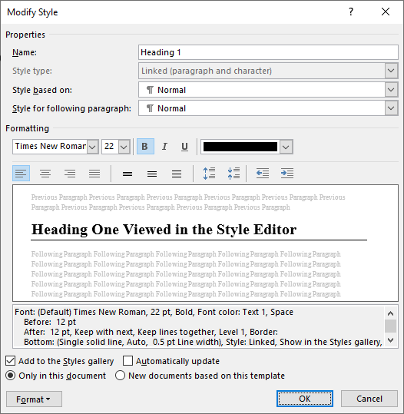The image size is (404, 414).
Task: Toggle the Bold formatting button
Action: [x=145, y=146]
